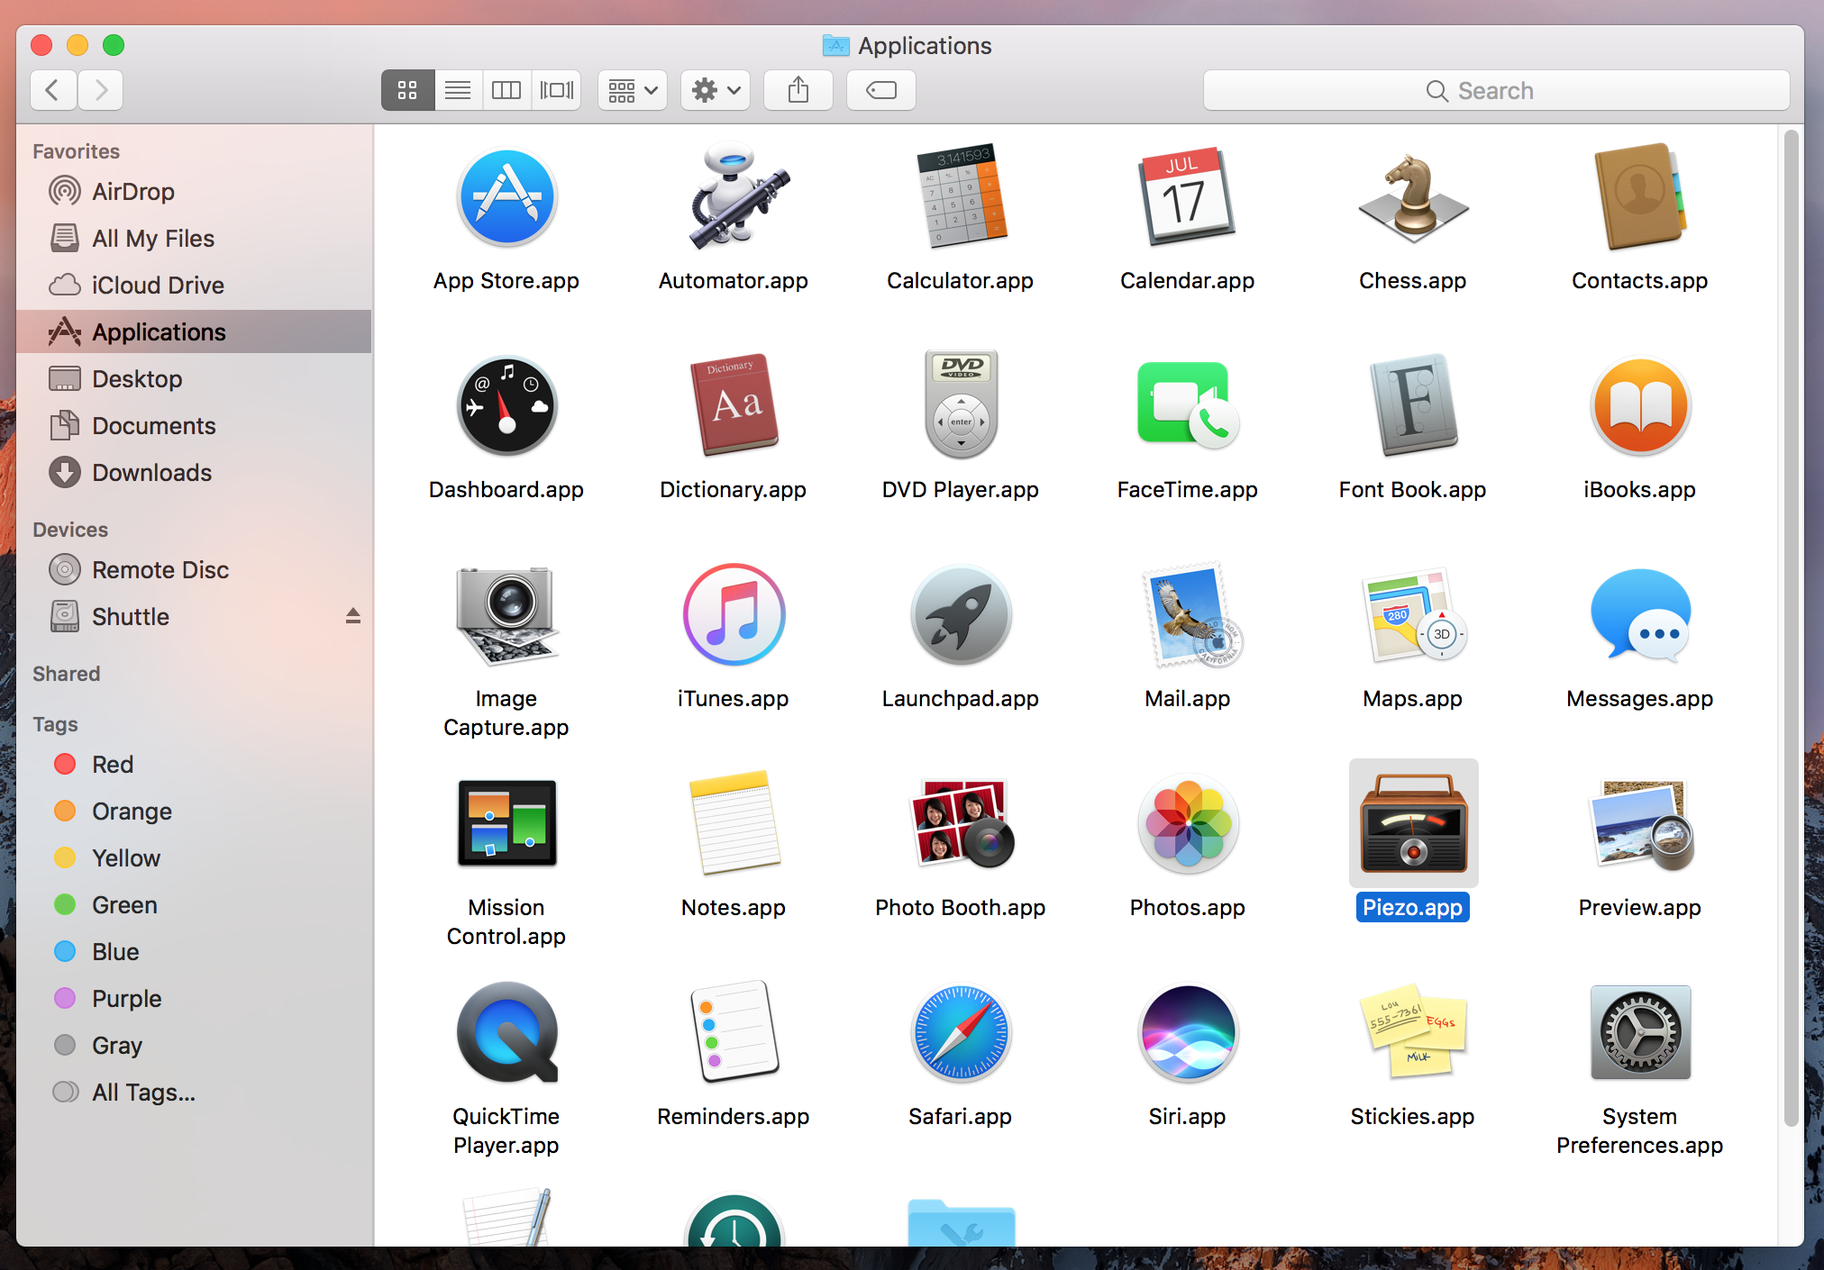Select Siri.app icon

[1187, 1032]
